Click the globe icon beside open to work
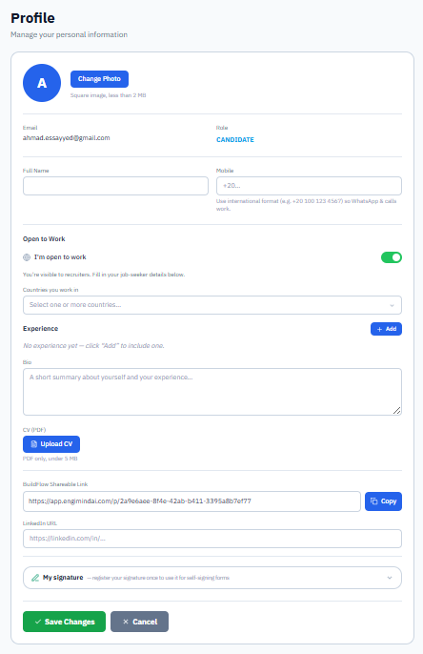This screenshot has width=423, height=654. pyautogui.click(x=27, y=257)
